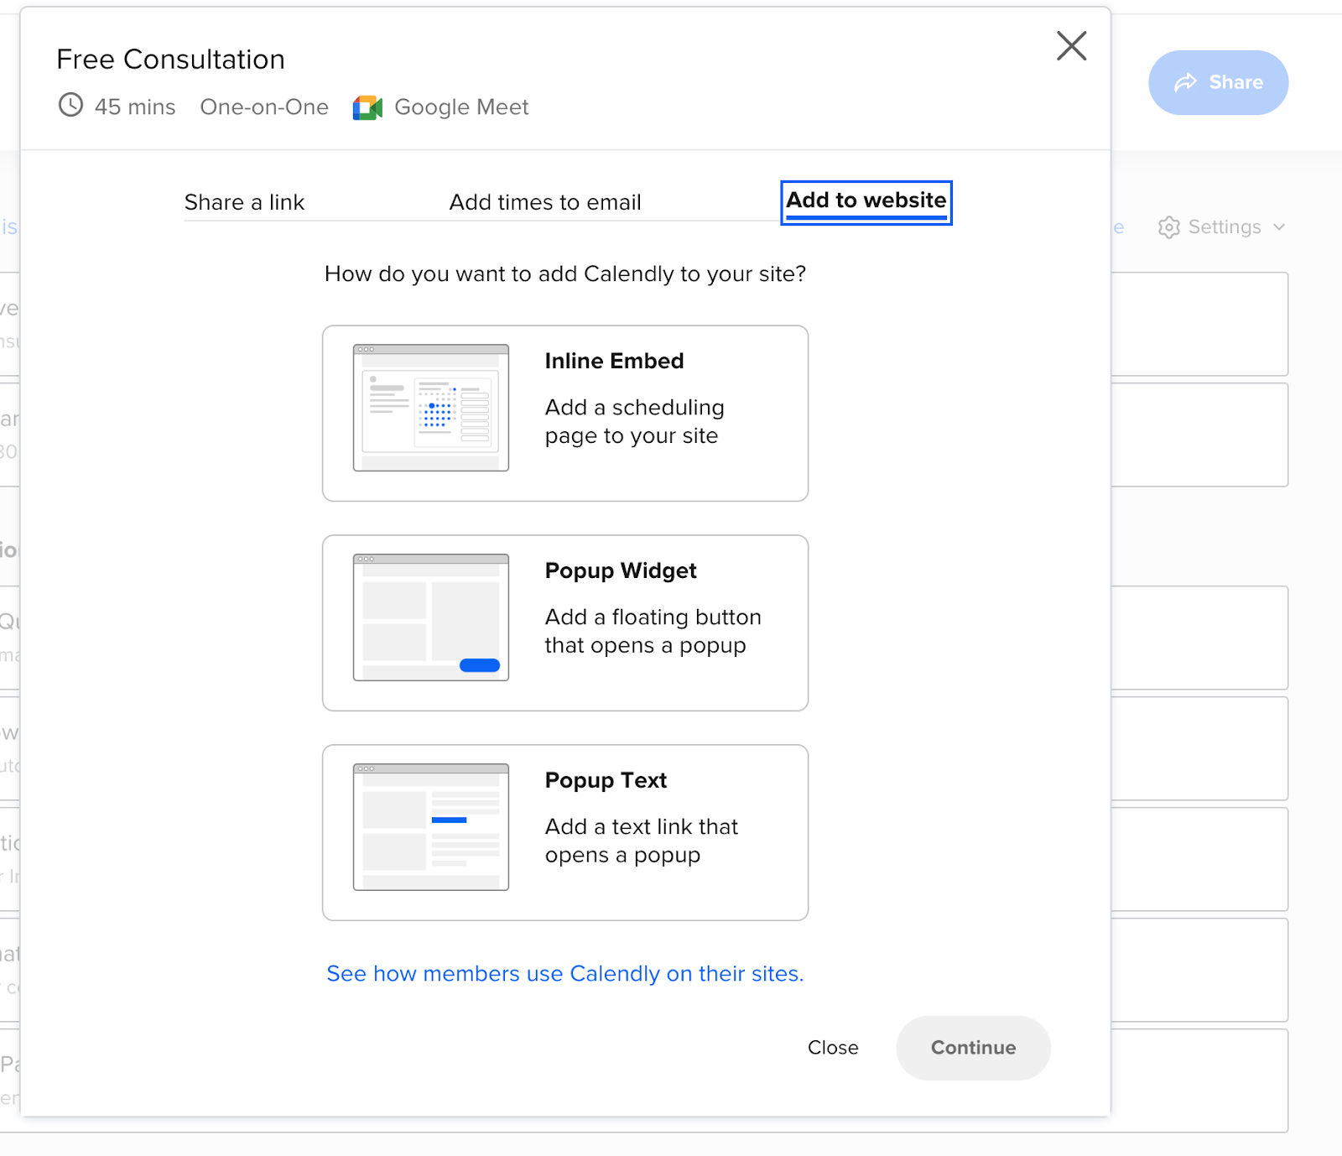Click the clock duration icon
This screenshot has height=1156, width=1342.
click(x=70, y=105)
